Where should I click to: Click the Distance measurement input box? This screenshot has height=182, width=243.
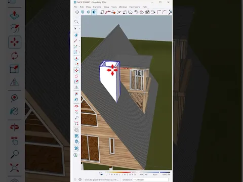150,179
